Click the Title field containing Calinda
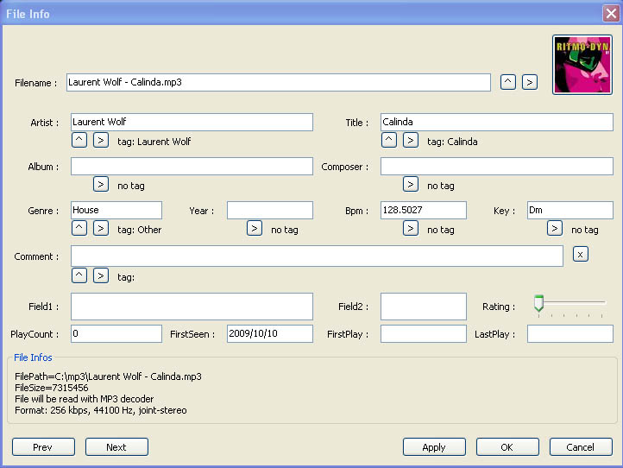The image size is (623, 468). (x=497, y=122)
